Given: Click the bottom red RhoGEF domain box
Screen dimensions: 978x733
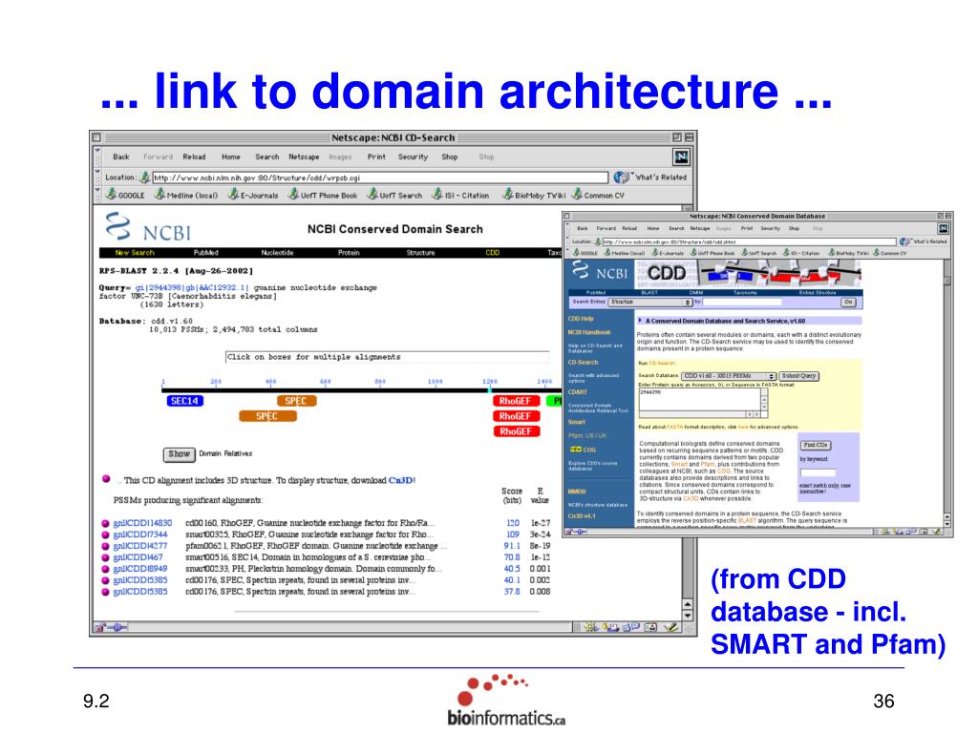Looking at the screenshot, I should click(x=516, y=431).
